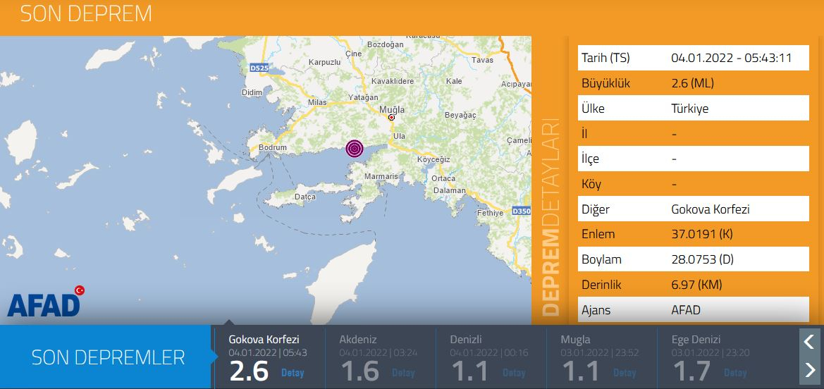Screen dimensions: 824x389
Task: Click the Muğla city marker on map
Action: (x=392, y=118)
